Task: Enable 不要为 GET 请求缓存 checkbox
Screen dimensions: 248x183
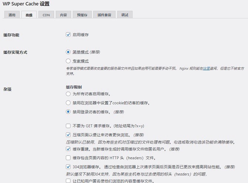Action: pyautogui.click(x=68, y=126)
